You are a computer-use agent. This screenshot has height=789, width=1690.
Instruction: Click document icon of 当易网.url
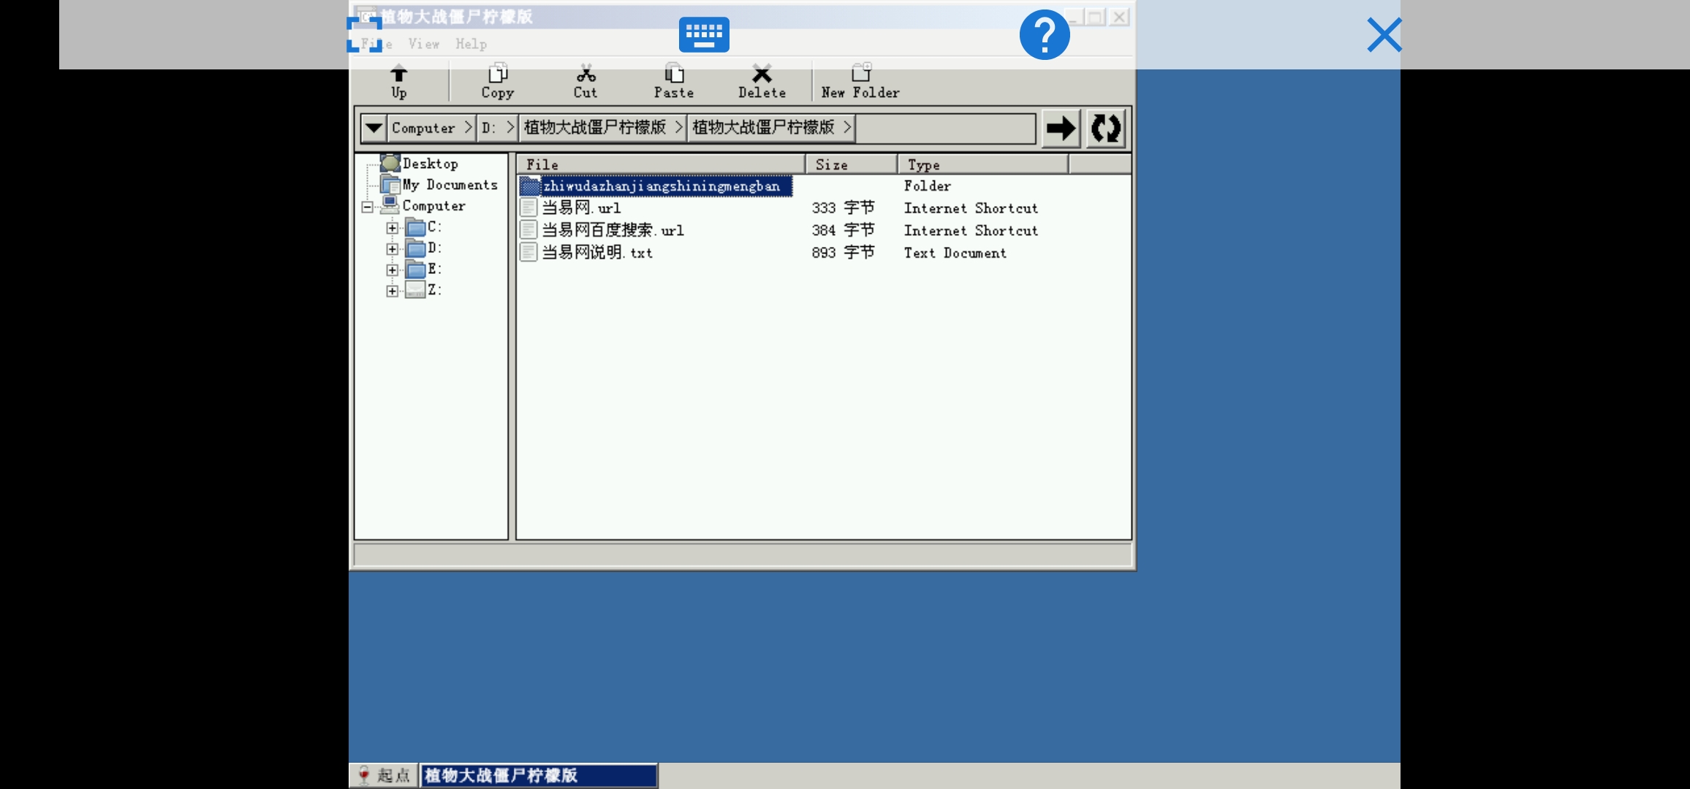click(x=528, y=208)
